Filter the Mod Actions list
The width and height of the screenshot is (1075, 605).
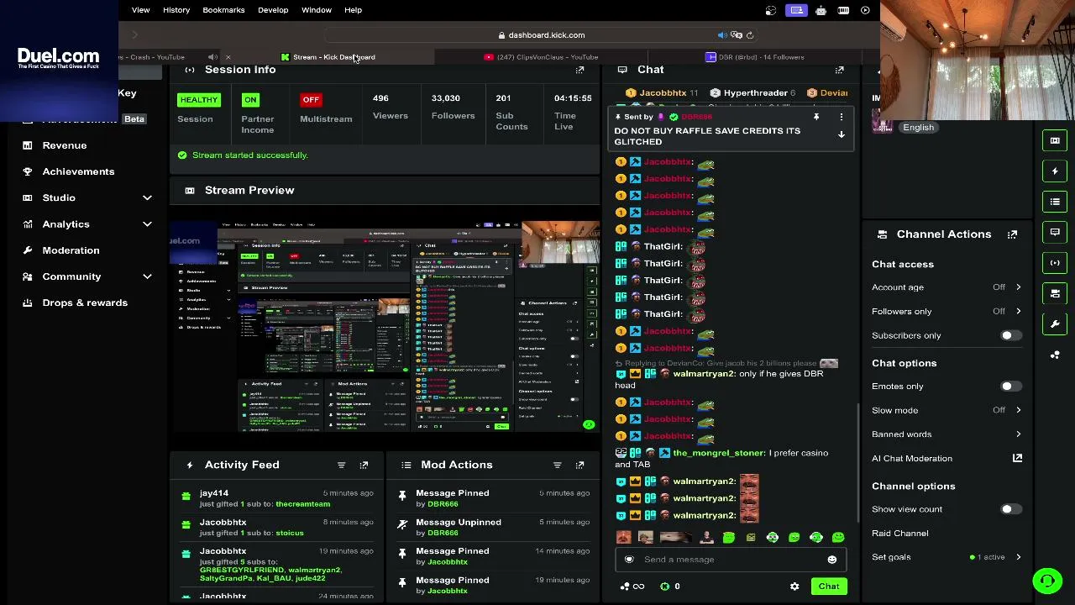[x=557, y=465]
